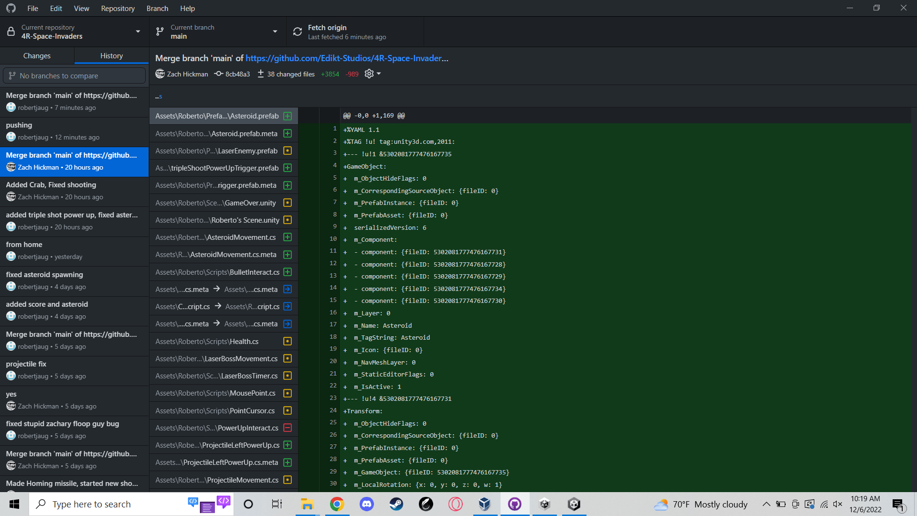The height and width of the screenshot is (516, 917).
Task: Click the 38 changed files icon
Action: click(x=261, y=74)
